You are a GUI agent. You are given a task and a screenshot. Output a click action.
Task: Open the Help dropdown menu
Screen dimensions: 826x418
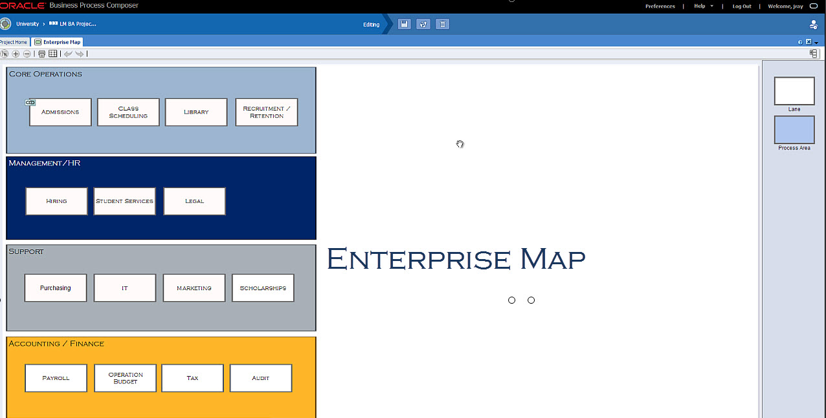703,6
